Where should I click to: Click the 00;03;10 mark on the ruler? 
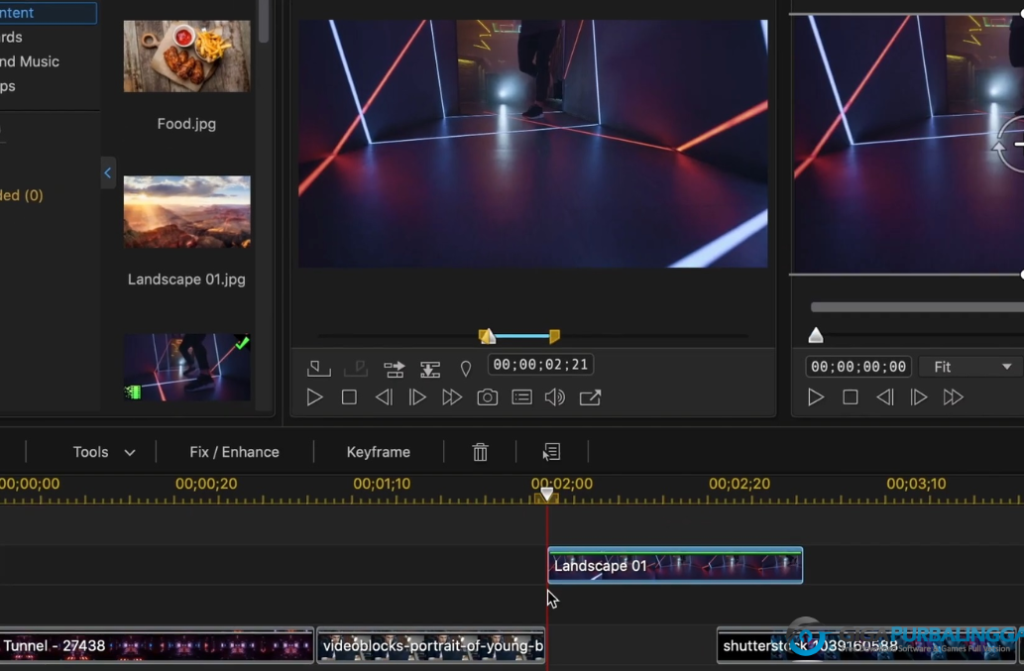click(x=916, y=484)
